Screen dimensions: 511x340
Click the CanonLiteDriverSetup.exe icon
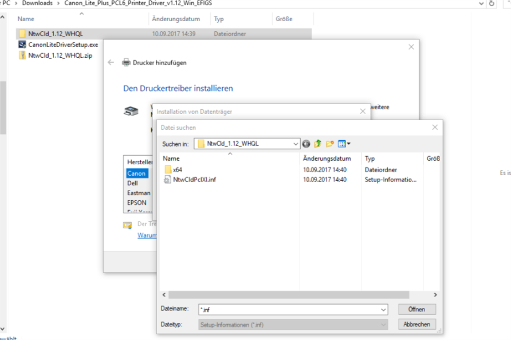(22, 45)
